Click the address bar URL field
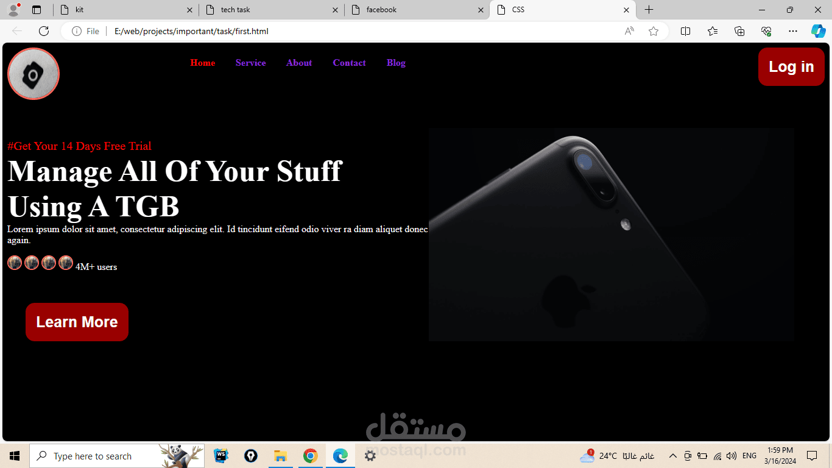 (x=365, y=31)
